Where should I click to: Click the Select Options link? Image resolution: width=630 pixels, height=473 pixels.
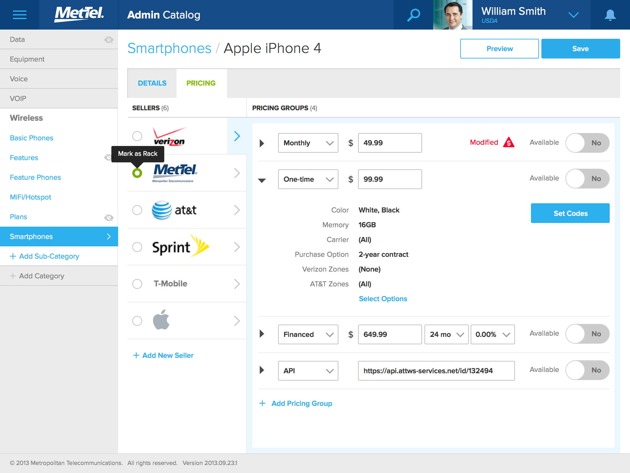(x=383, y=299)
